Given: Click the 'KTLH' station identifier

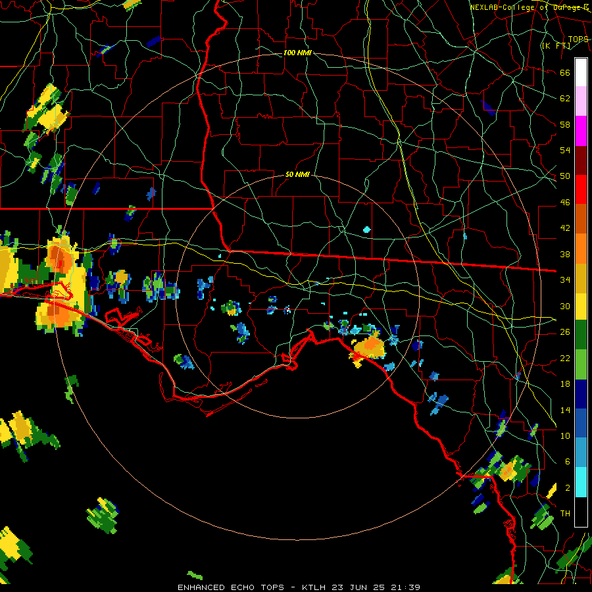Looking at the screenshot, I should 314,587.
